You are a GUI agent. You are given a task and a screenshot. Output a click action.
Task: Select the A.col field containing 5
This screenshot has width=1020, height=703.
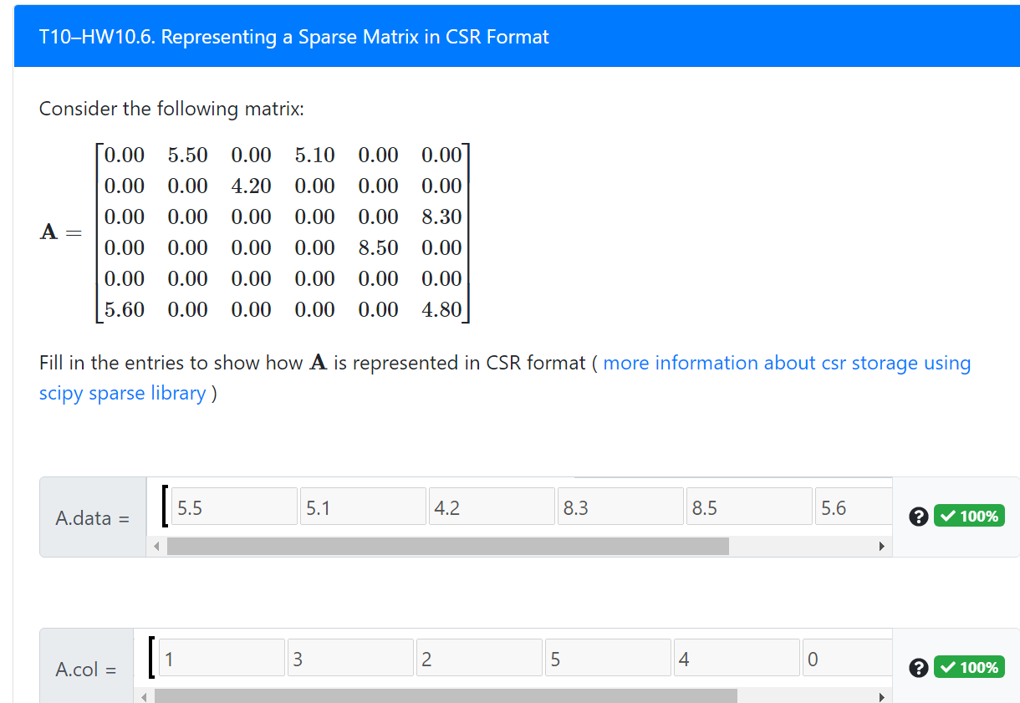[608, 657]
